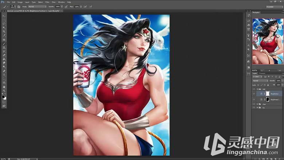This screenshot has width=284, height=160.
Task: Select the History Brush tool
Action: pos(4,51)
